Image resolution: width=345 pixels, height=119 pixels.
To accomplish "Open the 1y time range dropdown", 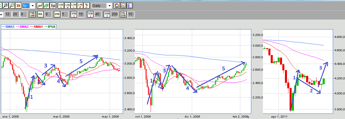I will (x=32, y=6).
